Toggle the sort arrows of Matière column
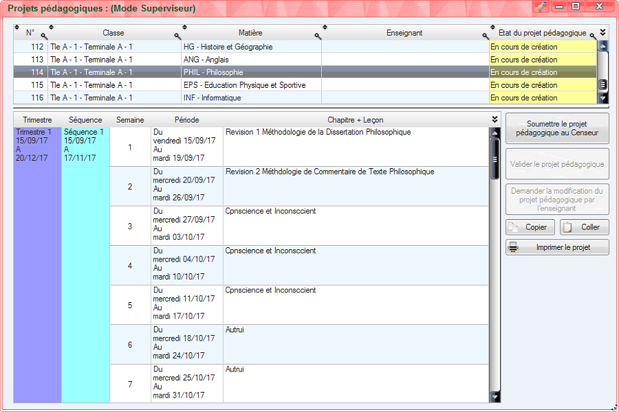The image size is (619, 412). pos(185,27)
